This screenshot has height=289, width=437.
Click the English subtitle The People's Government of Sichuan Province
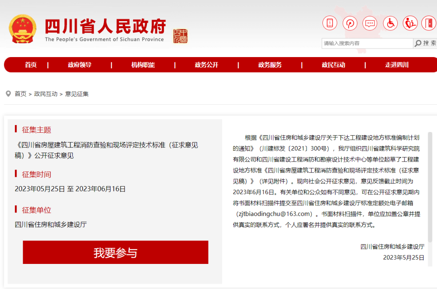pos(104,40)
